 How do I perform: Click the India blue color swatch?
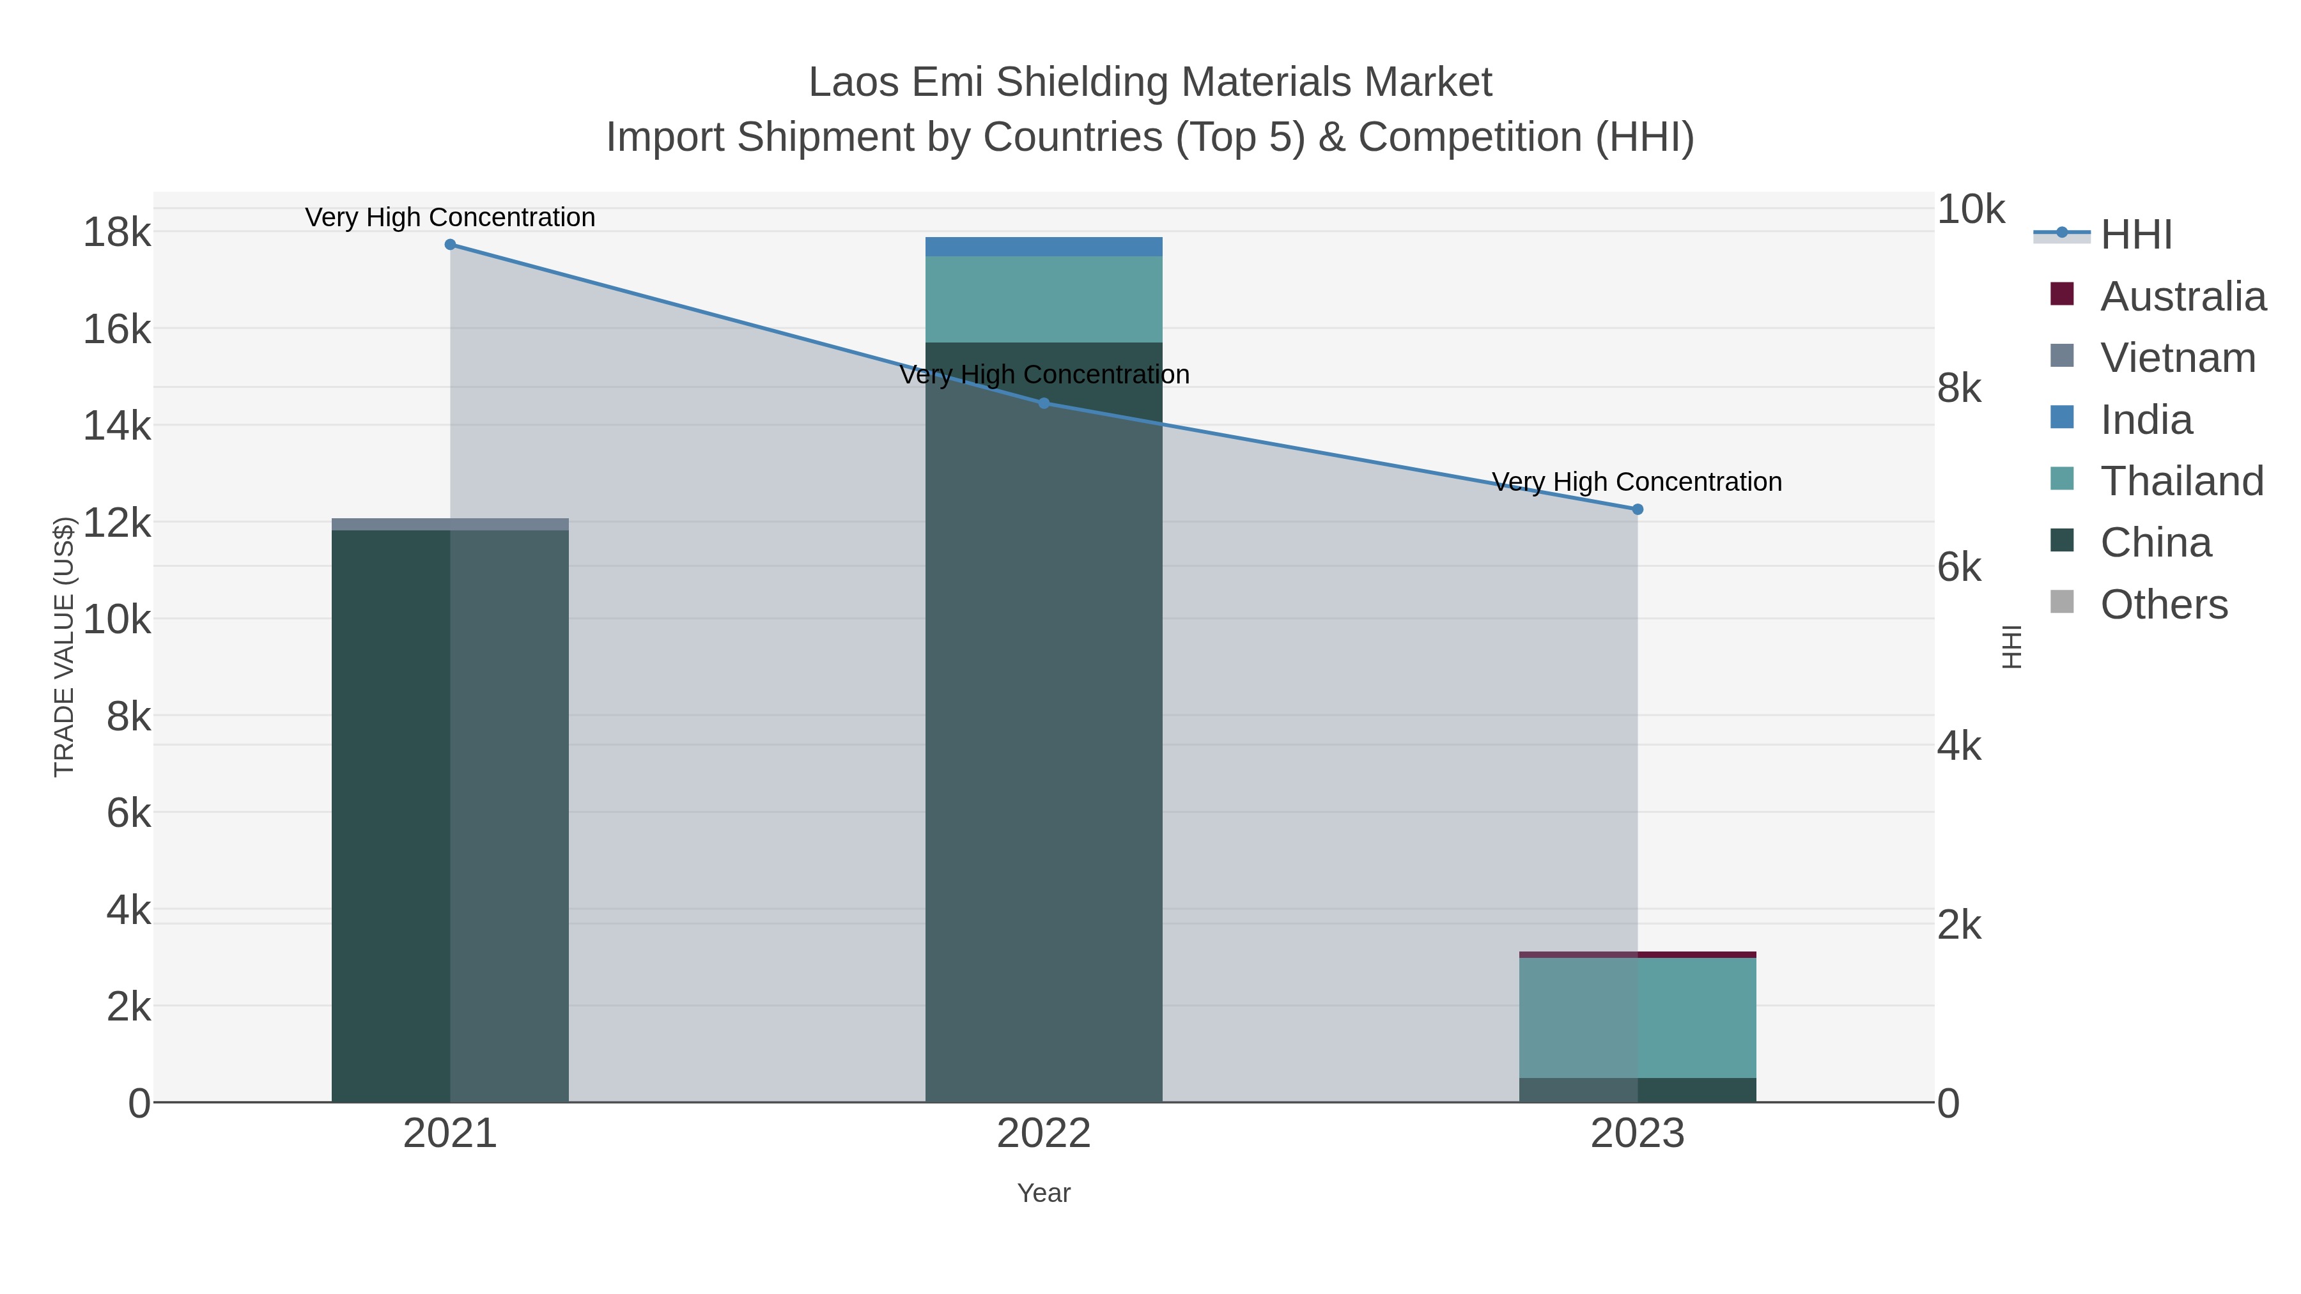point(2061,417)
